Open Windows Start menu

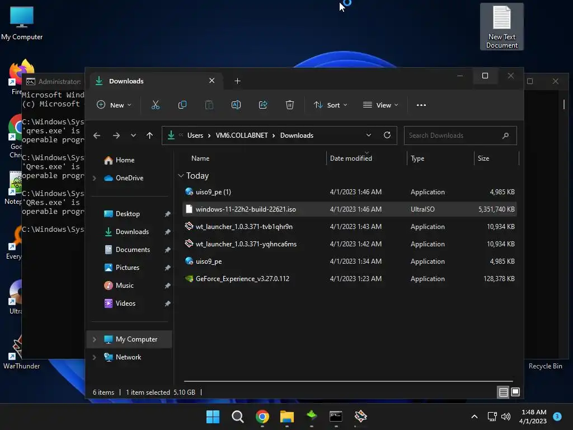click(x=213, y=417)
